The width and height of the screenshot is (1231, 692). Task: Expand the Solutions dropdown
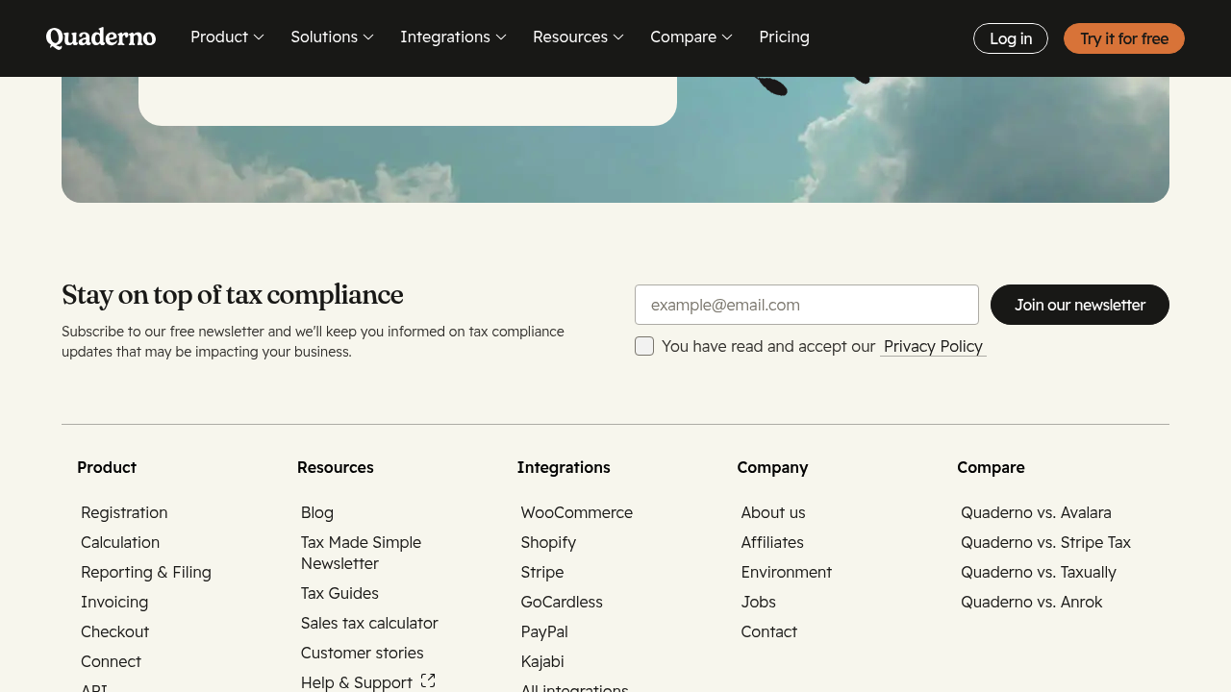coord(331,37)
